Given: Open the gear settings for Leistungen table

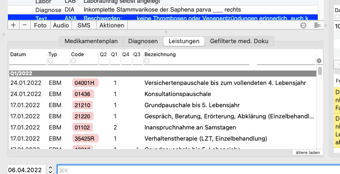Looking at the screenshot, I should tap(319, 61).
